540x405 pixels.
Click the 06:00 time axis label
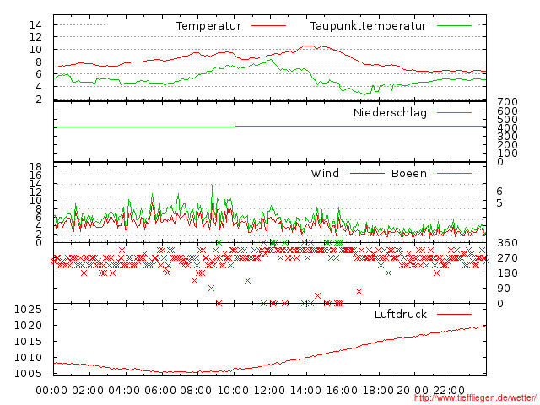click(160, 391)
